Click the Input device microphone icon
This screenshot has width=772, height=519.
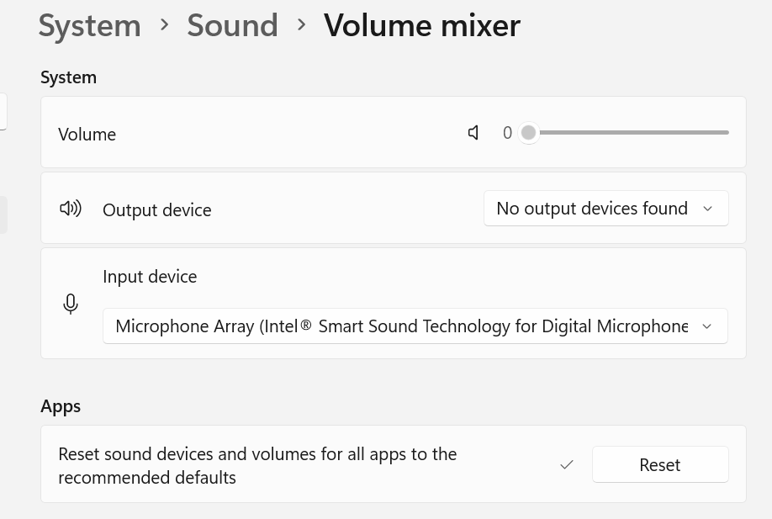(71, 304)
